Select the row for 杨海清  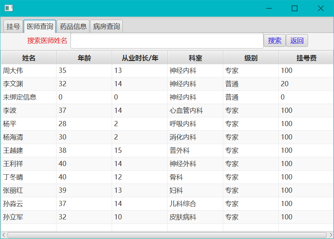[167, 137]
